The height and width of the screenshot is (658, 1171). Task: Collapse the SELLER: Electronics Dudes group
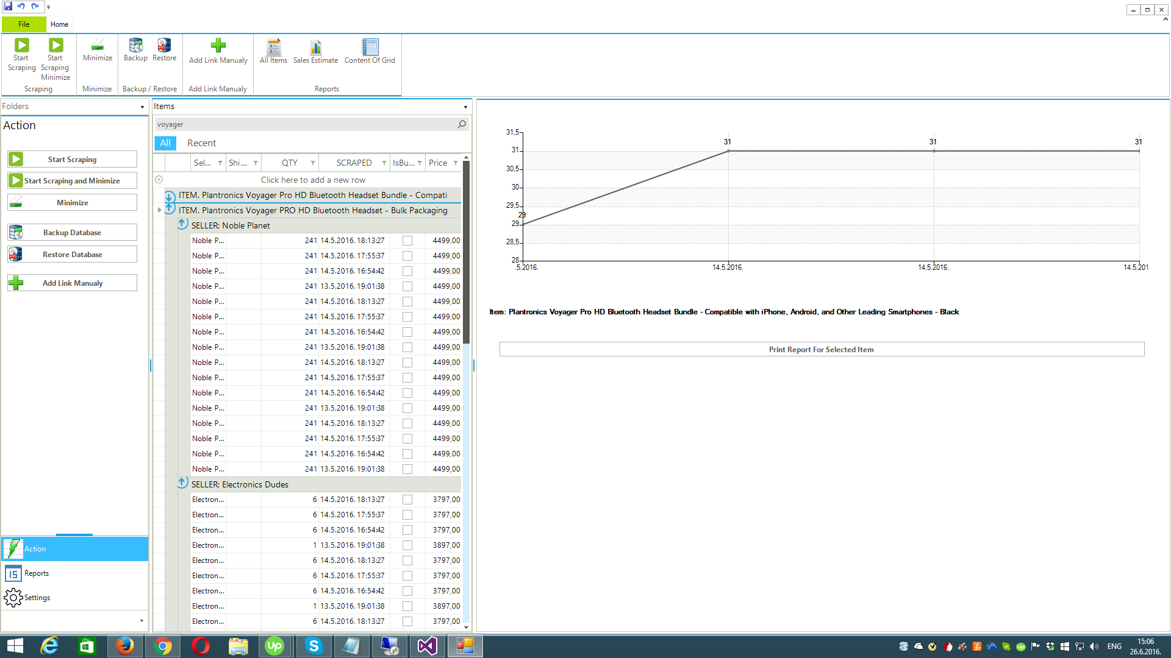point(182,484)
